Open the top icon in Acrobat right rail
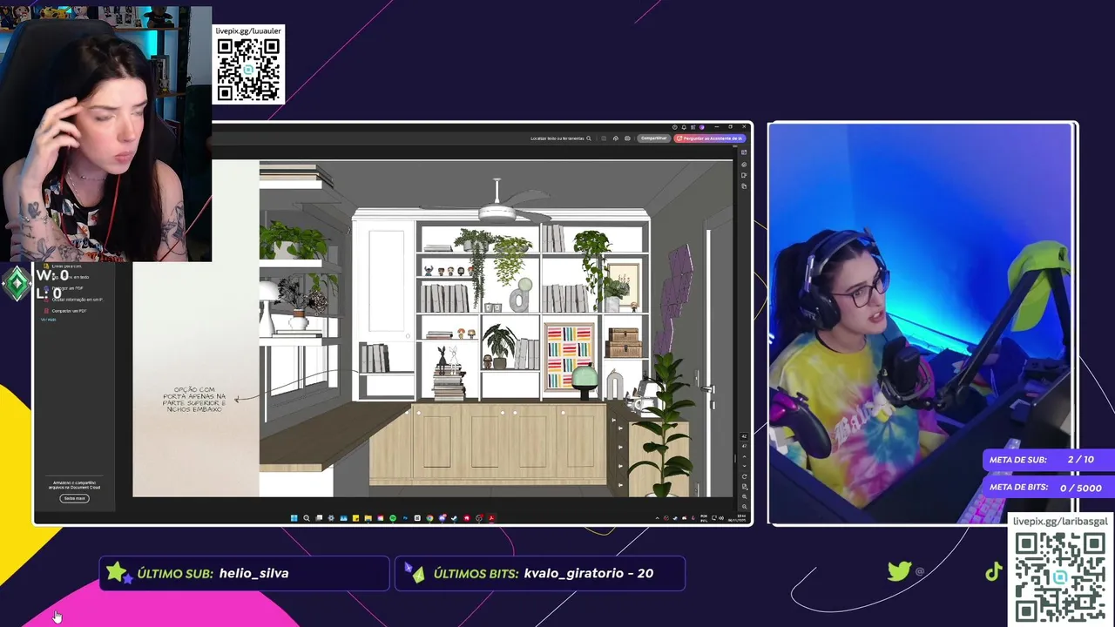The width and height of the screenshot is (1115, 627). [x=744, y=152]
